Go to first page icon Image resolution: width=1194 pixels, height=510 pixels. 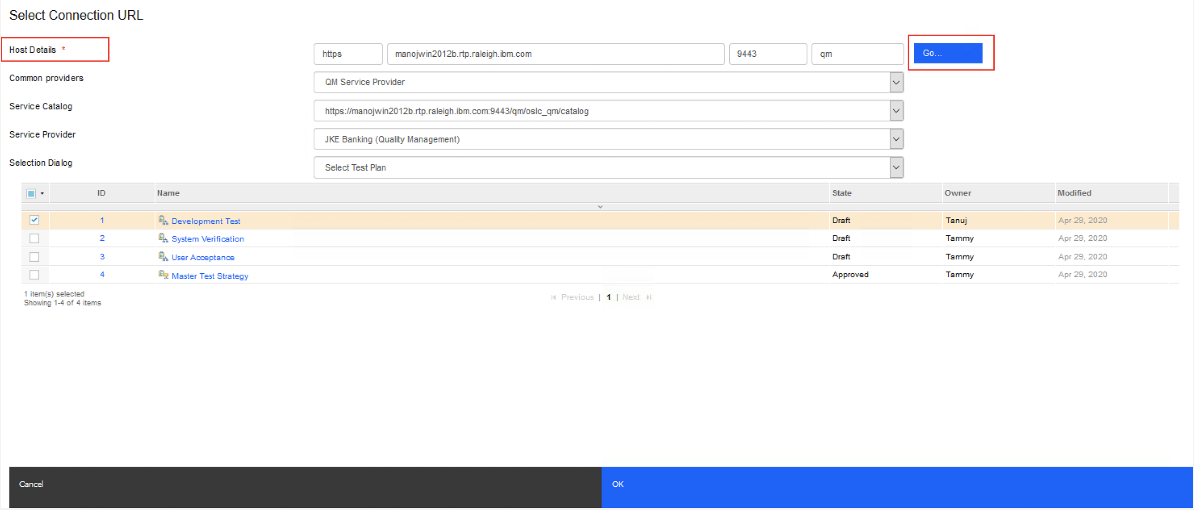point(553,297)
